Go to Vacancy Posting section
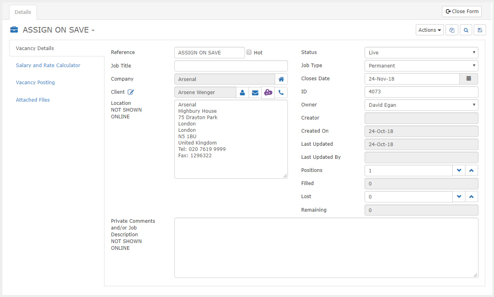 35,83
